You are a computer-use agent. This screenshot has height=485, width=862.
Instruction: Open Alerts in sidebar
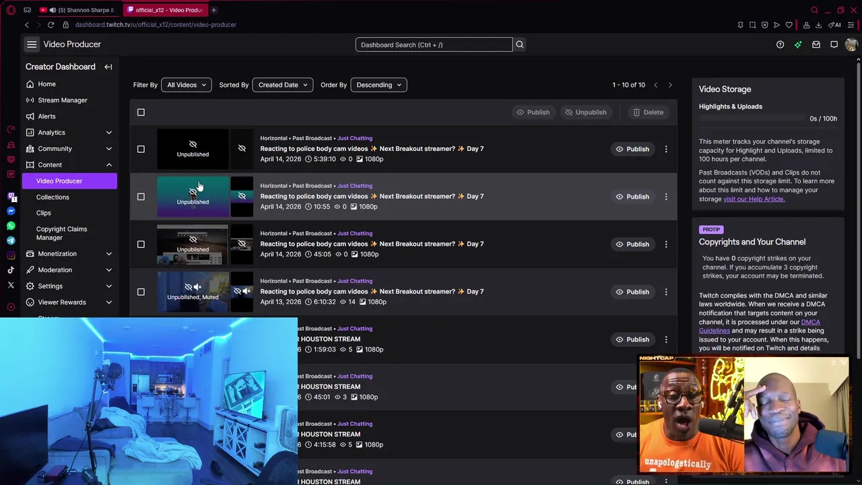(69, 117)
